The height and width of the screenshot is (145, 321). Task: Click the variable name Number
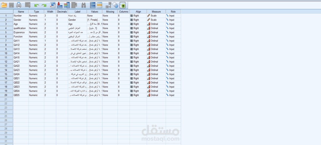click(x=18, y=16)
